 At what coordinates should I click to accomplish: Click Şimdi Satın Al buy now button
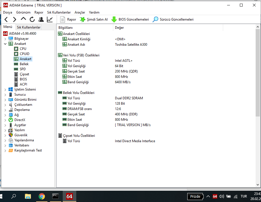pyautogui.click(x=94, y=19)
